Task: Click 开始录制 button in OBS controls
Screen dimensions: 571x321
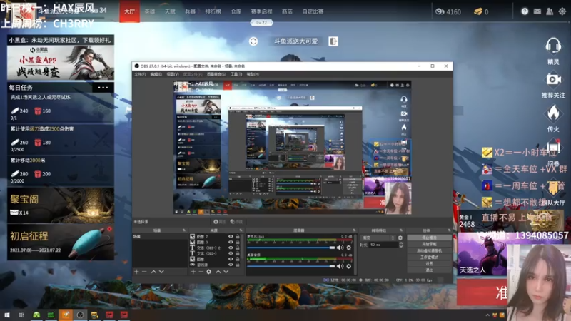Action: (430, 244)
